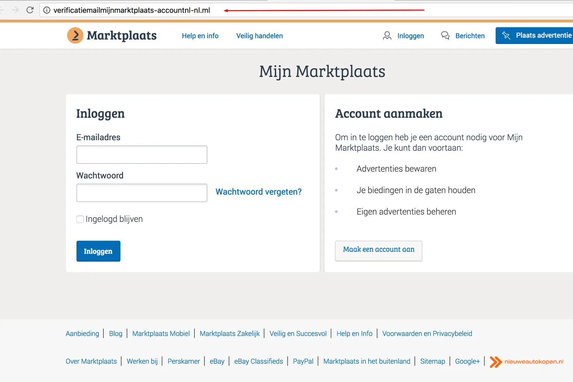Focus the E-mailadres input field

(x=142, y=154)
